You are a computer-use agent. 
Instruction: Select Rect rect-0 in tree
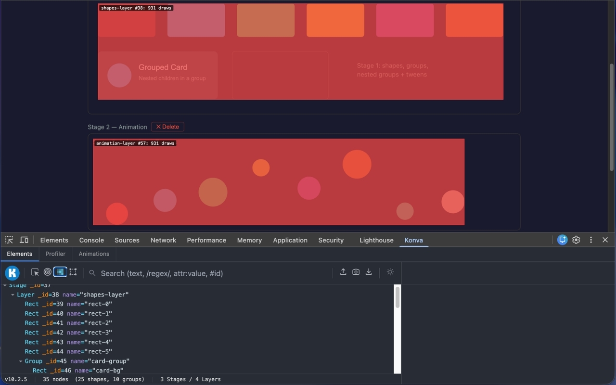(x=197, y=304)
